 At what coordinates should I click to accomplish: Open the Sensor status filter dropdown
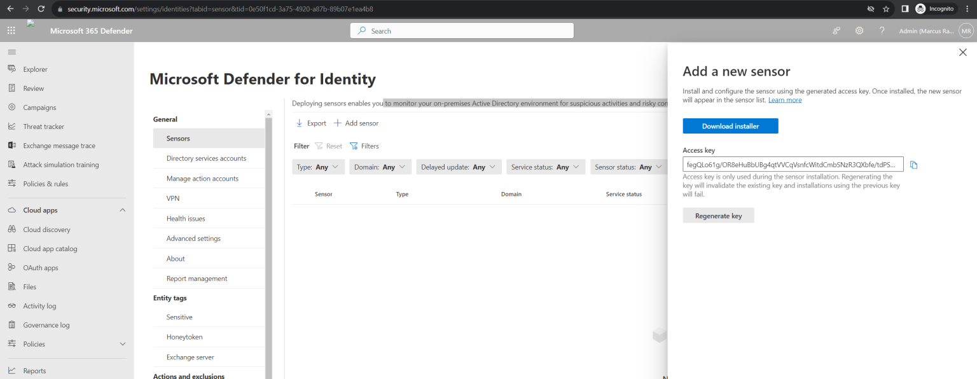pyautogui.click(x=628, y=166)
